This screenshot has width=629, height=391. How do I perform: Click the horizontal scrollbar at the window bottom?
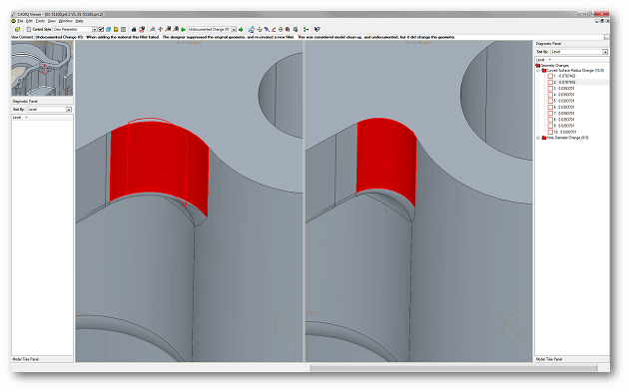point(453,368)
